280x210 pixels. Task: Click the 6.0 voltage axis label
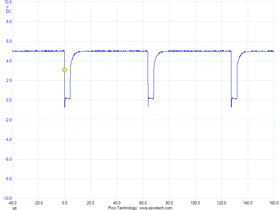[x=9, y=41]
